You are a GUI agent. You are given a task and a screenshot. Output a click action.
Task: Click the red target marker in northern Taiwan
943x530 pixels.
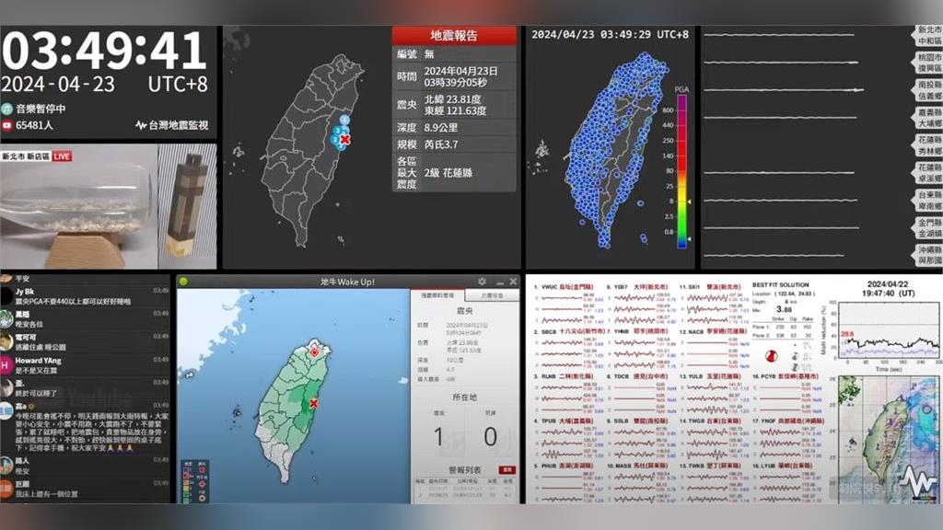tap(314, 351)
